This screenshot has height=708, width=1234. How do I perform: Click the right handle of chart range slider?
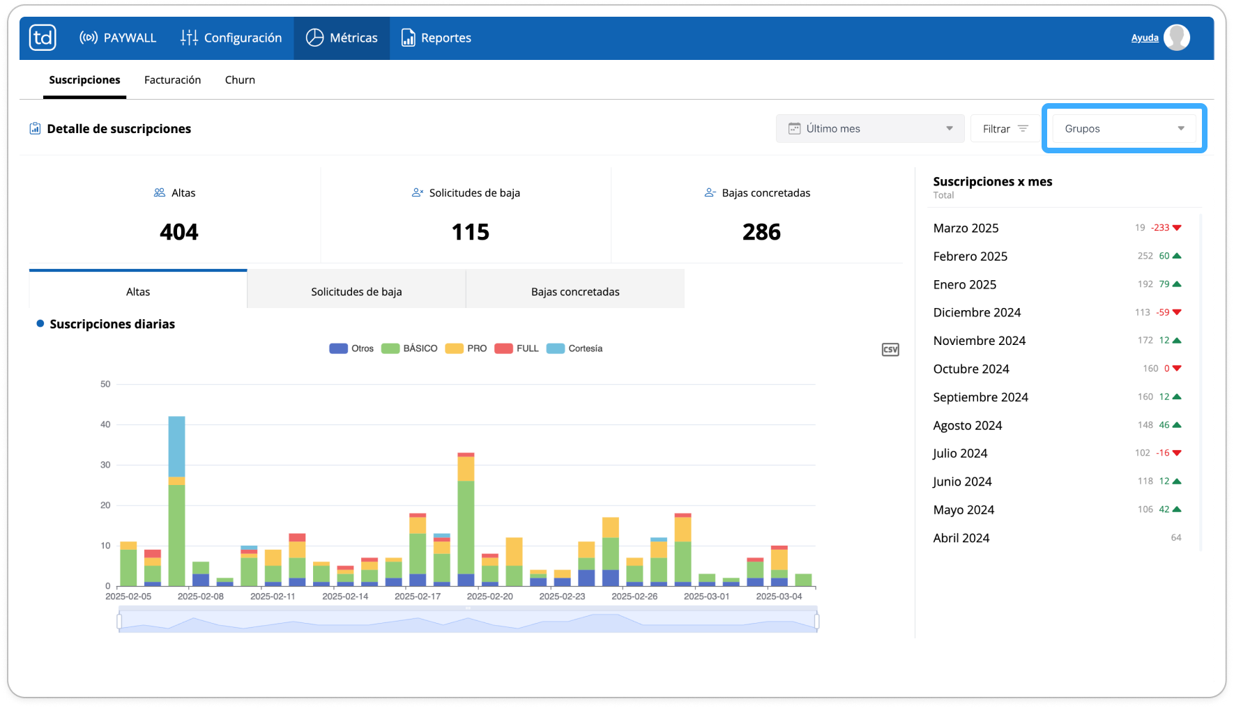click(816, 620)
